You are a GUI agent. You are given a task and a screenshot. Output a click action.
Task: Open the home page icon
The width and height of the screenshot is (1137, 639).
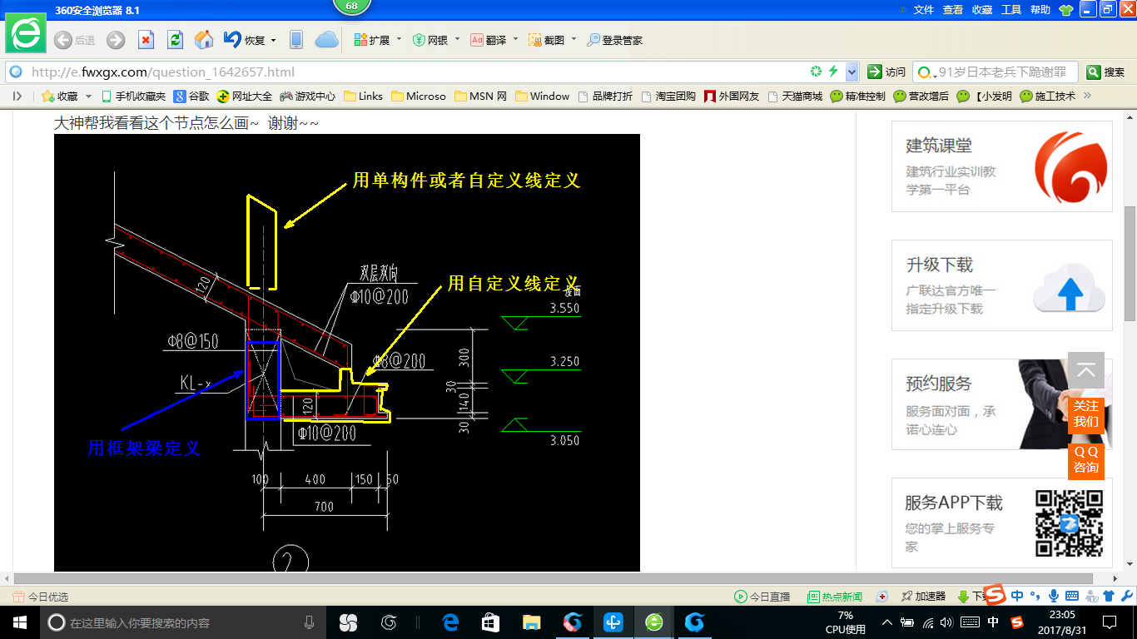(x=204, y=40)
